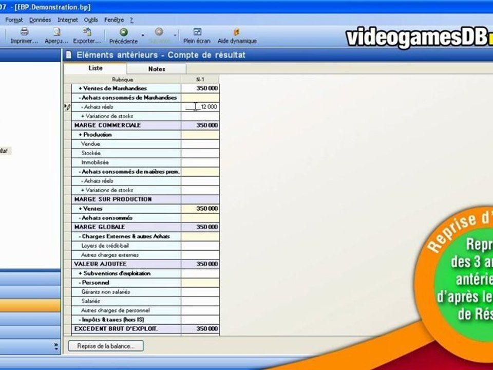Click the N-1 column header
The image size is (493, 370).
click(200, 80)
